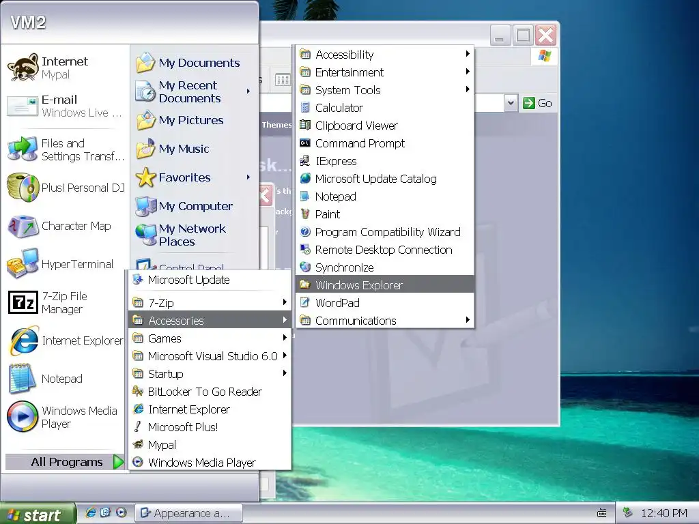The height and width of the screenshot is (524, 699).
Task: Click Calculator icon in Accessories menu
Action: point(305,107)
